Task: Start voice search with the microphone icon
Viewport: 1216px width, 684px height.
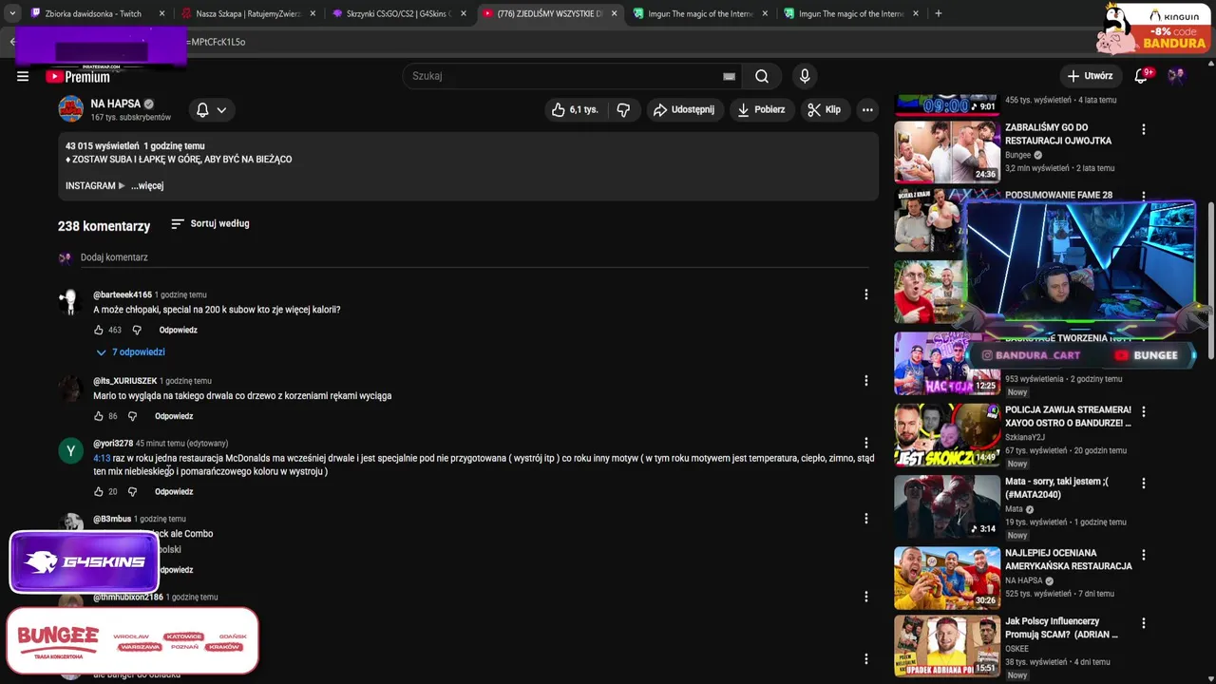Action: coord(805,76)
